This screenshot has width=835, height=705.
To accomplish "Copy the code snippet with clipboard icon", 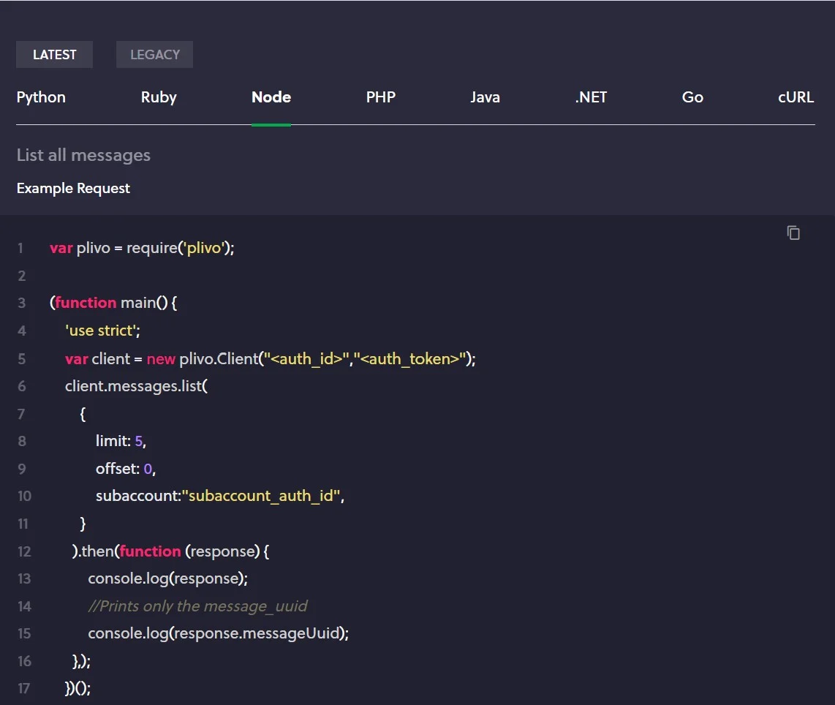I will point(793,233).
